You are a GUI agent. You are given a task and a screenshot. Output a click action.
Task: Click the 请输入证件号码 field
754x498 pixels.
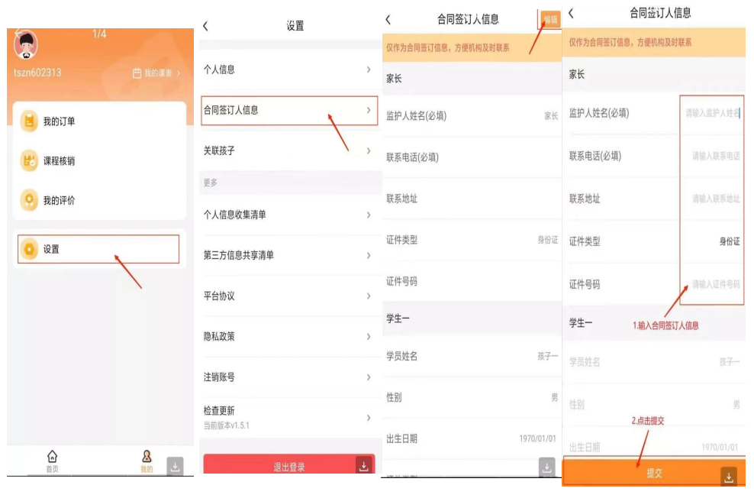point(716,284)
